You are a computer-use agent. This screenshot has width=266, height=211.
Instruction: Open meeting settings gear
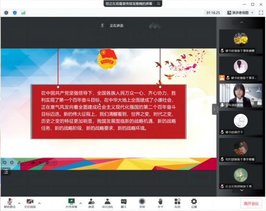pos(194,203)
